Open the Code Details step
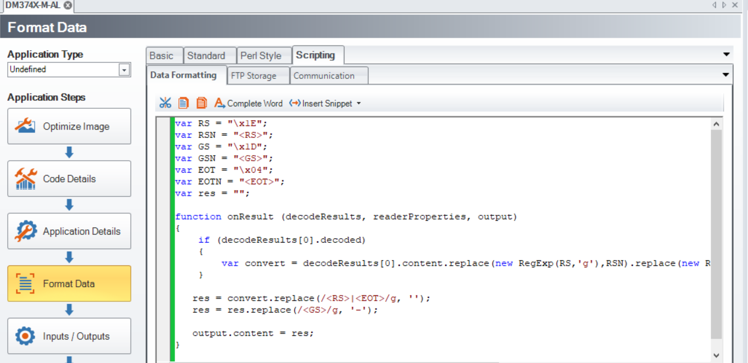 click(x=69, y=178)
